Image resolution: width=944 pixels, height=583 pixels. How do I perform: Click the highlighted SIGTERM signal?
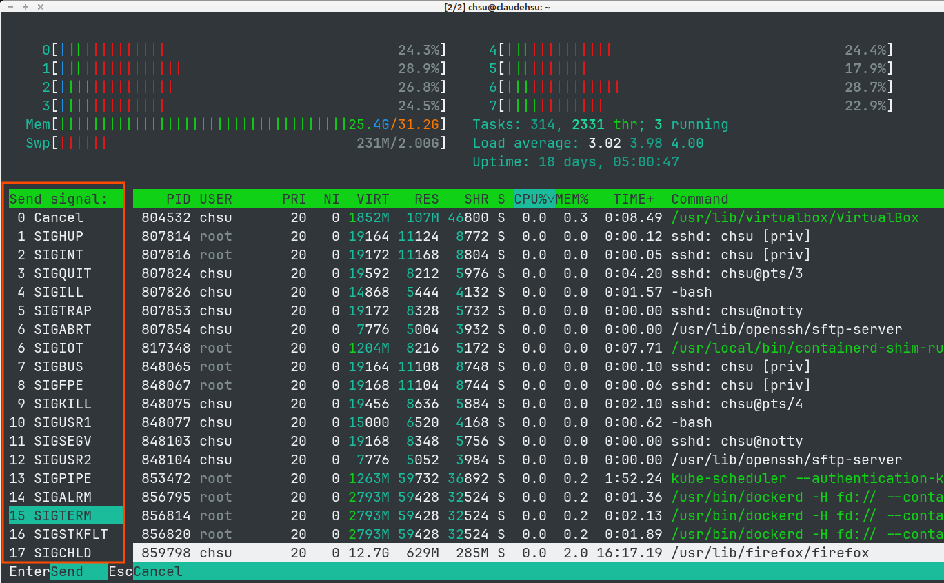point(66,515)
